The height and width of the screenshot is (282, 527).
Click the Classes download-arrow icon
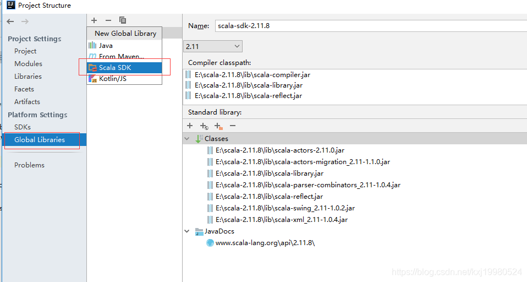[199, 139]
